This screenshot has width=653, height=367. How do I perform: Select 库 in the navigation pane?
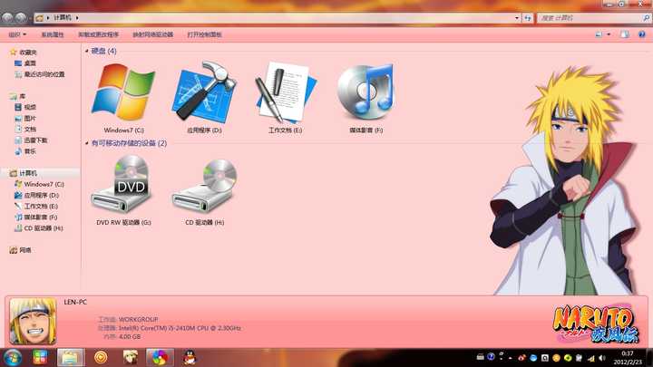tap(22, 96)
